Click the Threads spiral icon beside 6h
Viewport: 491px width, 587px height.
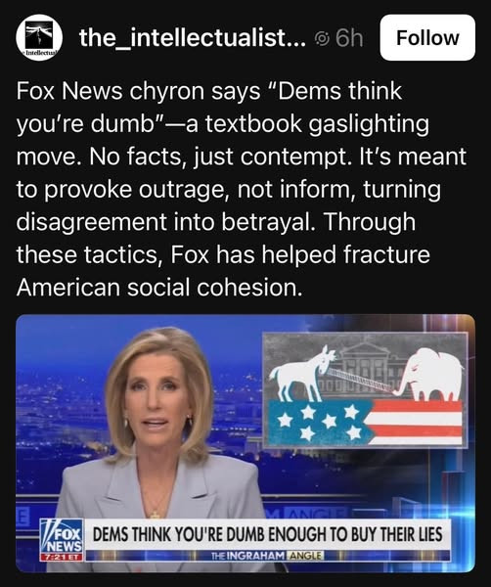323,38
